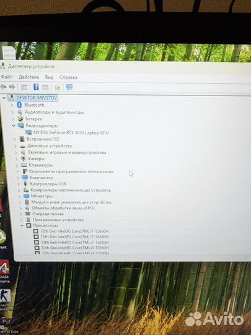The image size is (251, 335).
Task: Expand the Батареи category
Action: (13, 118)
